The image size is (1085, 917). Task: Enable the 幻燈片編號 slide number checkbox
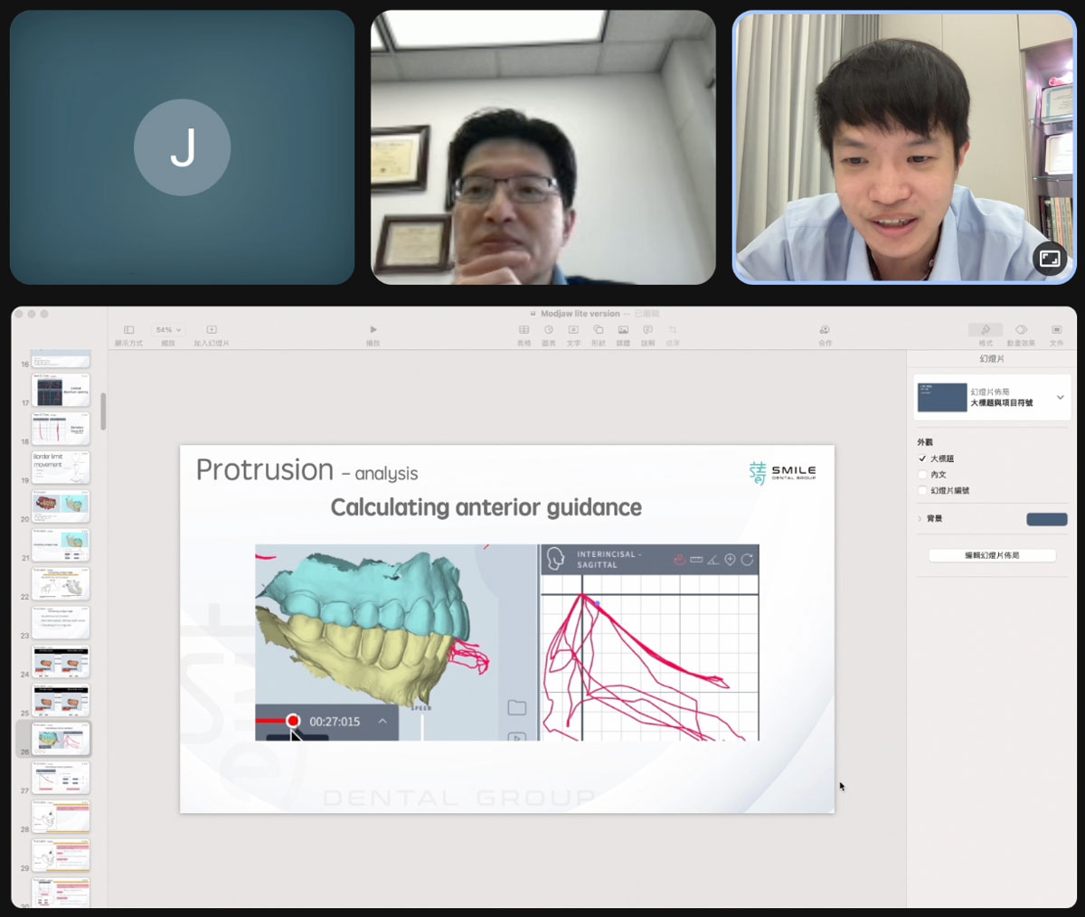click(x=922, y=491)
